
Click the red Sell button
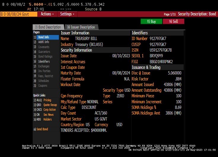[x=174, y=21]
